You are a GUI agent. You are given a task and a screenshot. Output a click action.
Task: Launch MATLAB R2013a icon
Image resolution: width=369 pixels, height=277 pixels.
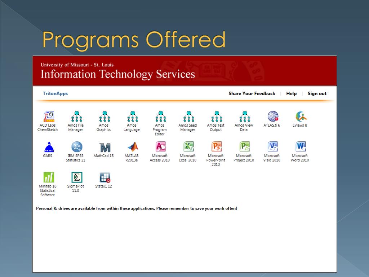tap(133, 147)
